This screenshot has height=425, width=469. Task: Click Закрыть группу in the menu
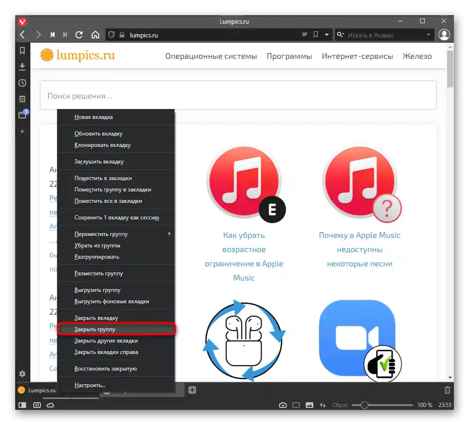pos(116,329)
